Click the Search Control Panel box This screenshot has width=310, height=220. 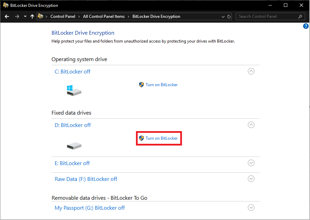268,16
